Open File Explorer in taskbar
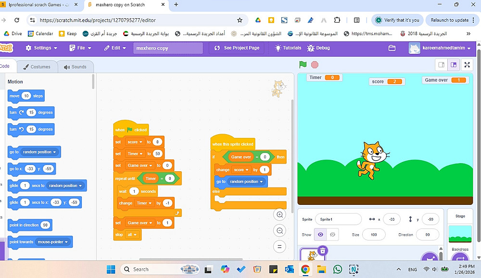Screen dimensions: 481x278 321,269
